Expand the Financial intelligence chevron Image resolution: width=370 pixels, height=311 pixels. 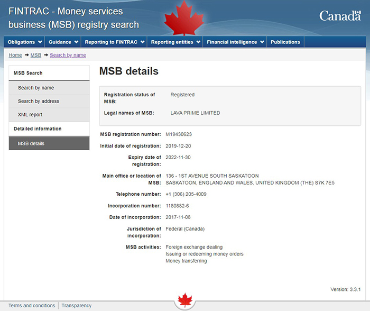coord(262,42)
